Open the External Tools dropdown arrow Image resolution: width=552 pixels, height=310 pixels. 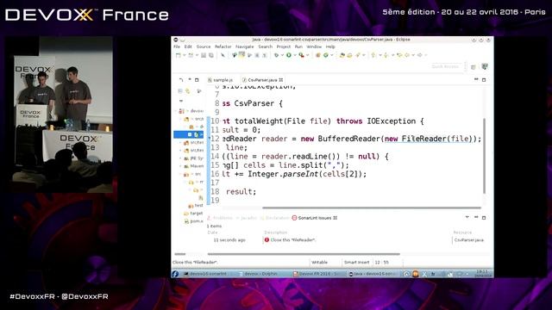point(307,55)
